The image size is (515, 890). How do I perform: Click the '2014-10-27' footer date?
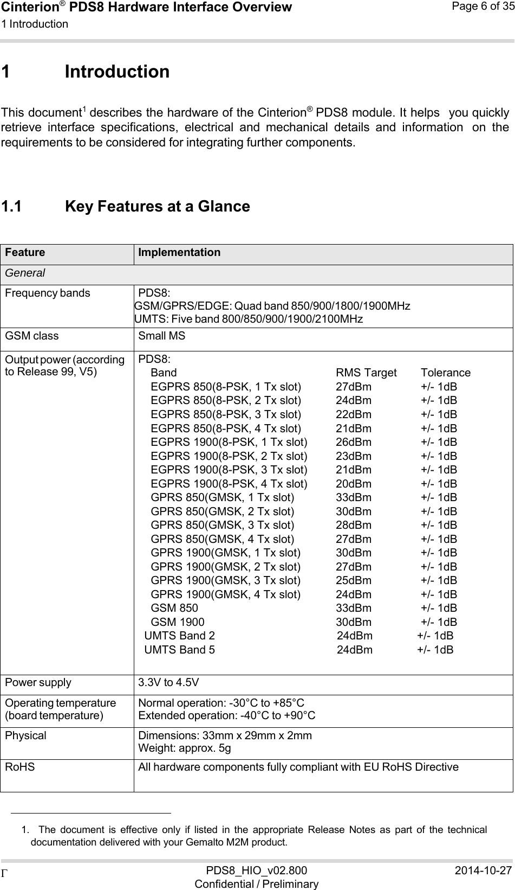tap(484, 871)
